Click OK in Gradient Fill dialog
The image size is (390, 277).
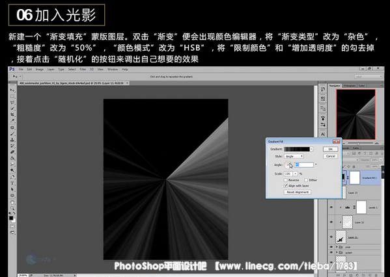click(x=330, y=149)
